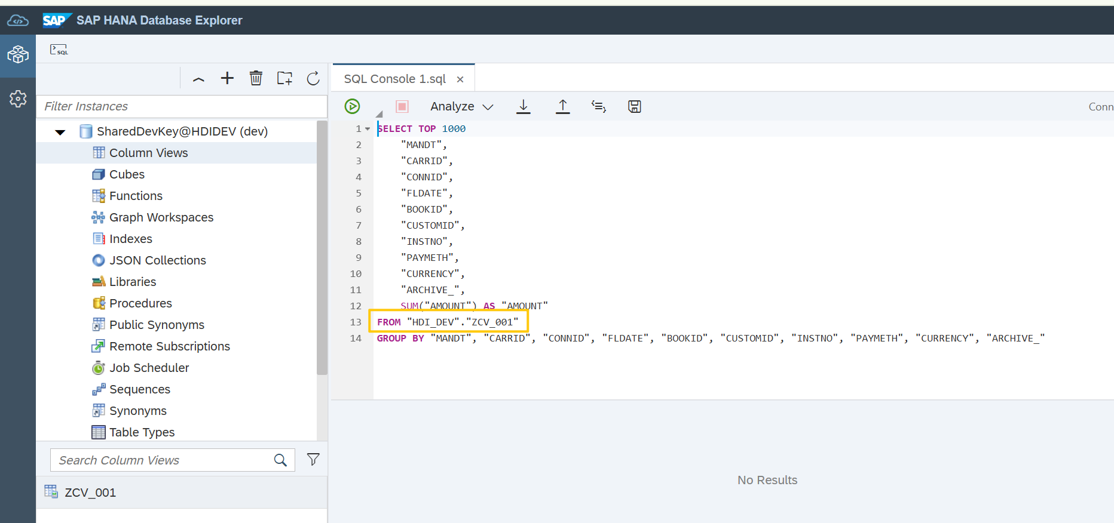Open the ZCV_001 column view
Viewport: 1114px width, 523px height.
182,493
